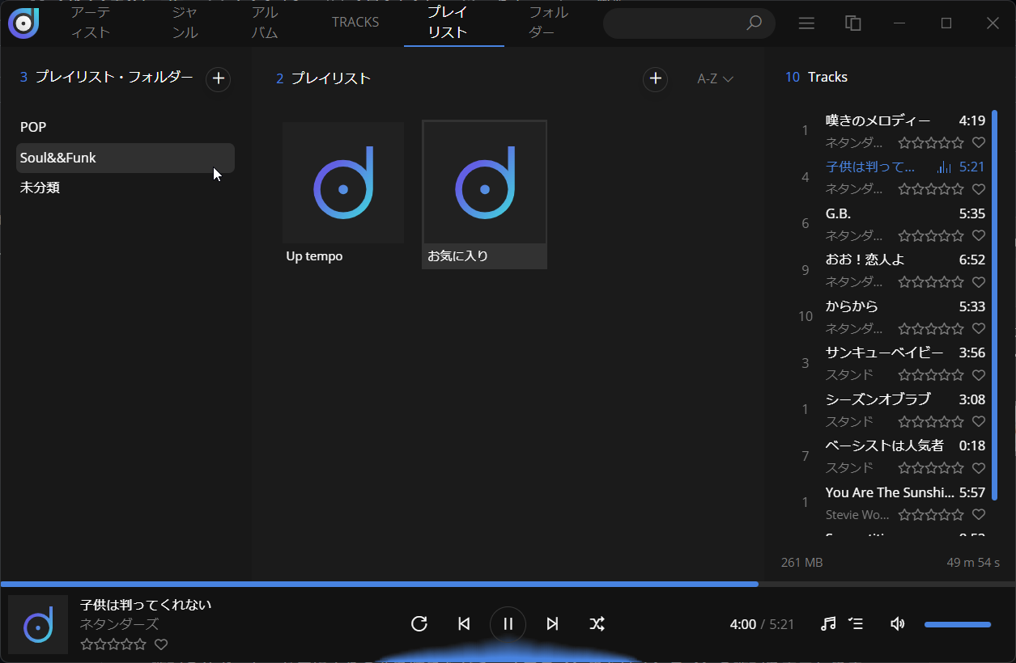
Task: Open the shuffle playback icon
Action: (597, 623)
